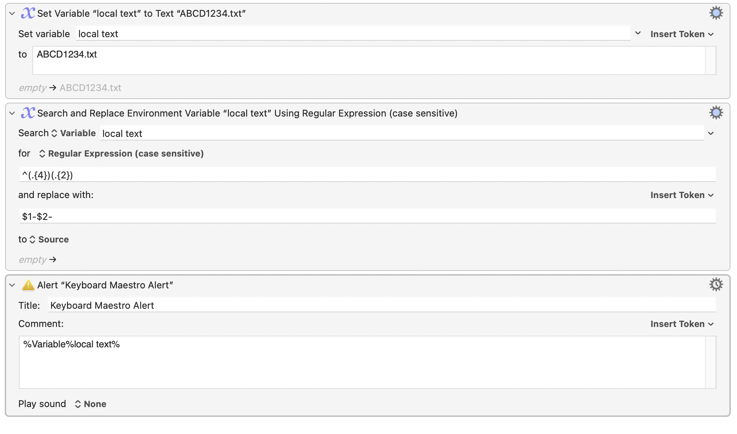Viewport: 737px width, 434px height.
Task: Change match type Regular Expression (case sensitive)
Action: [x=121, y=154]
